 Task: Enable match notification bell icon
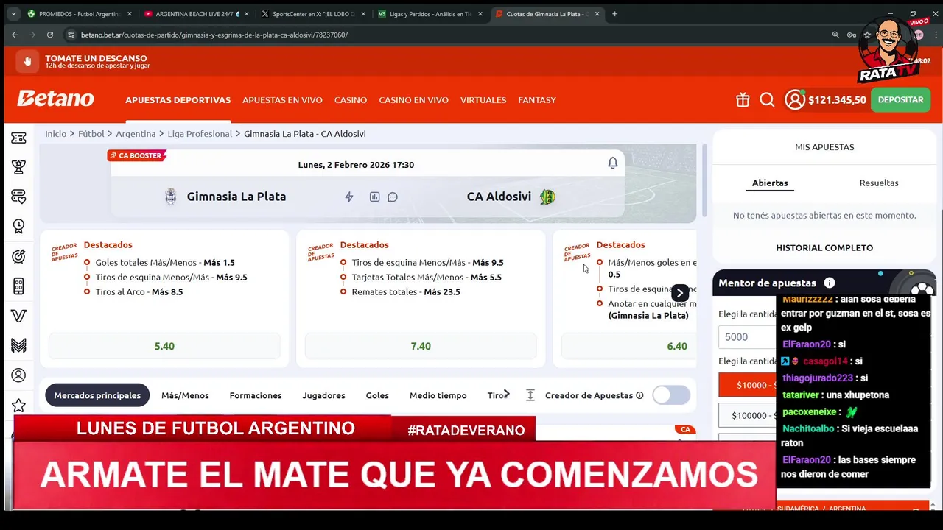coord(613,163)
